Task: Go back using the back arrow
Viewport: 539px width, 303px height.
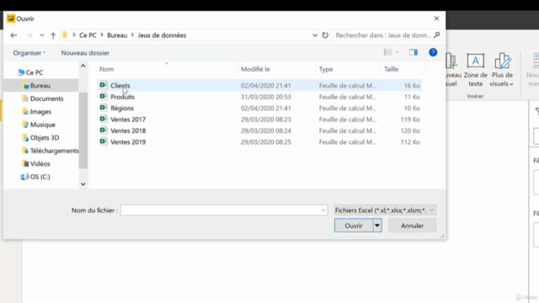Action: (13, 35)
